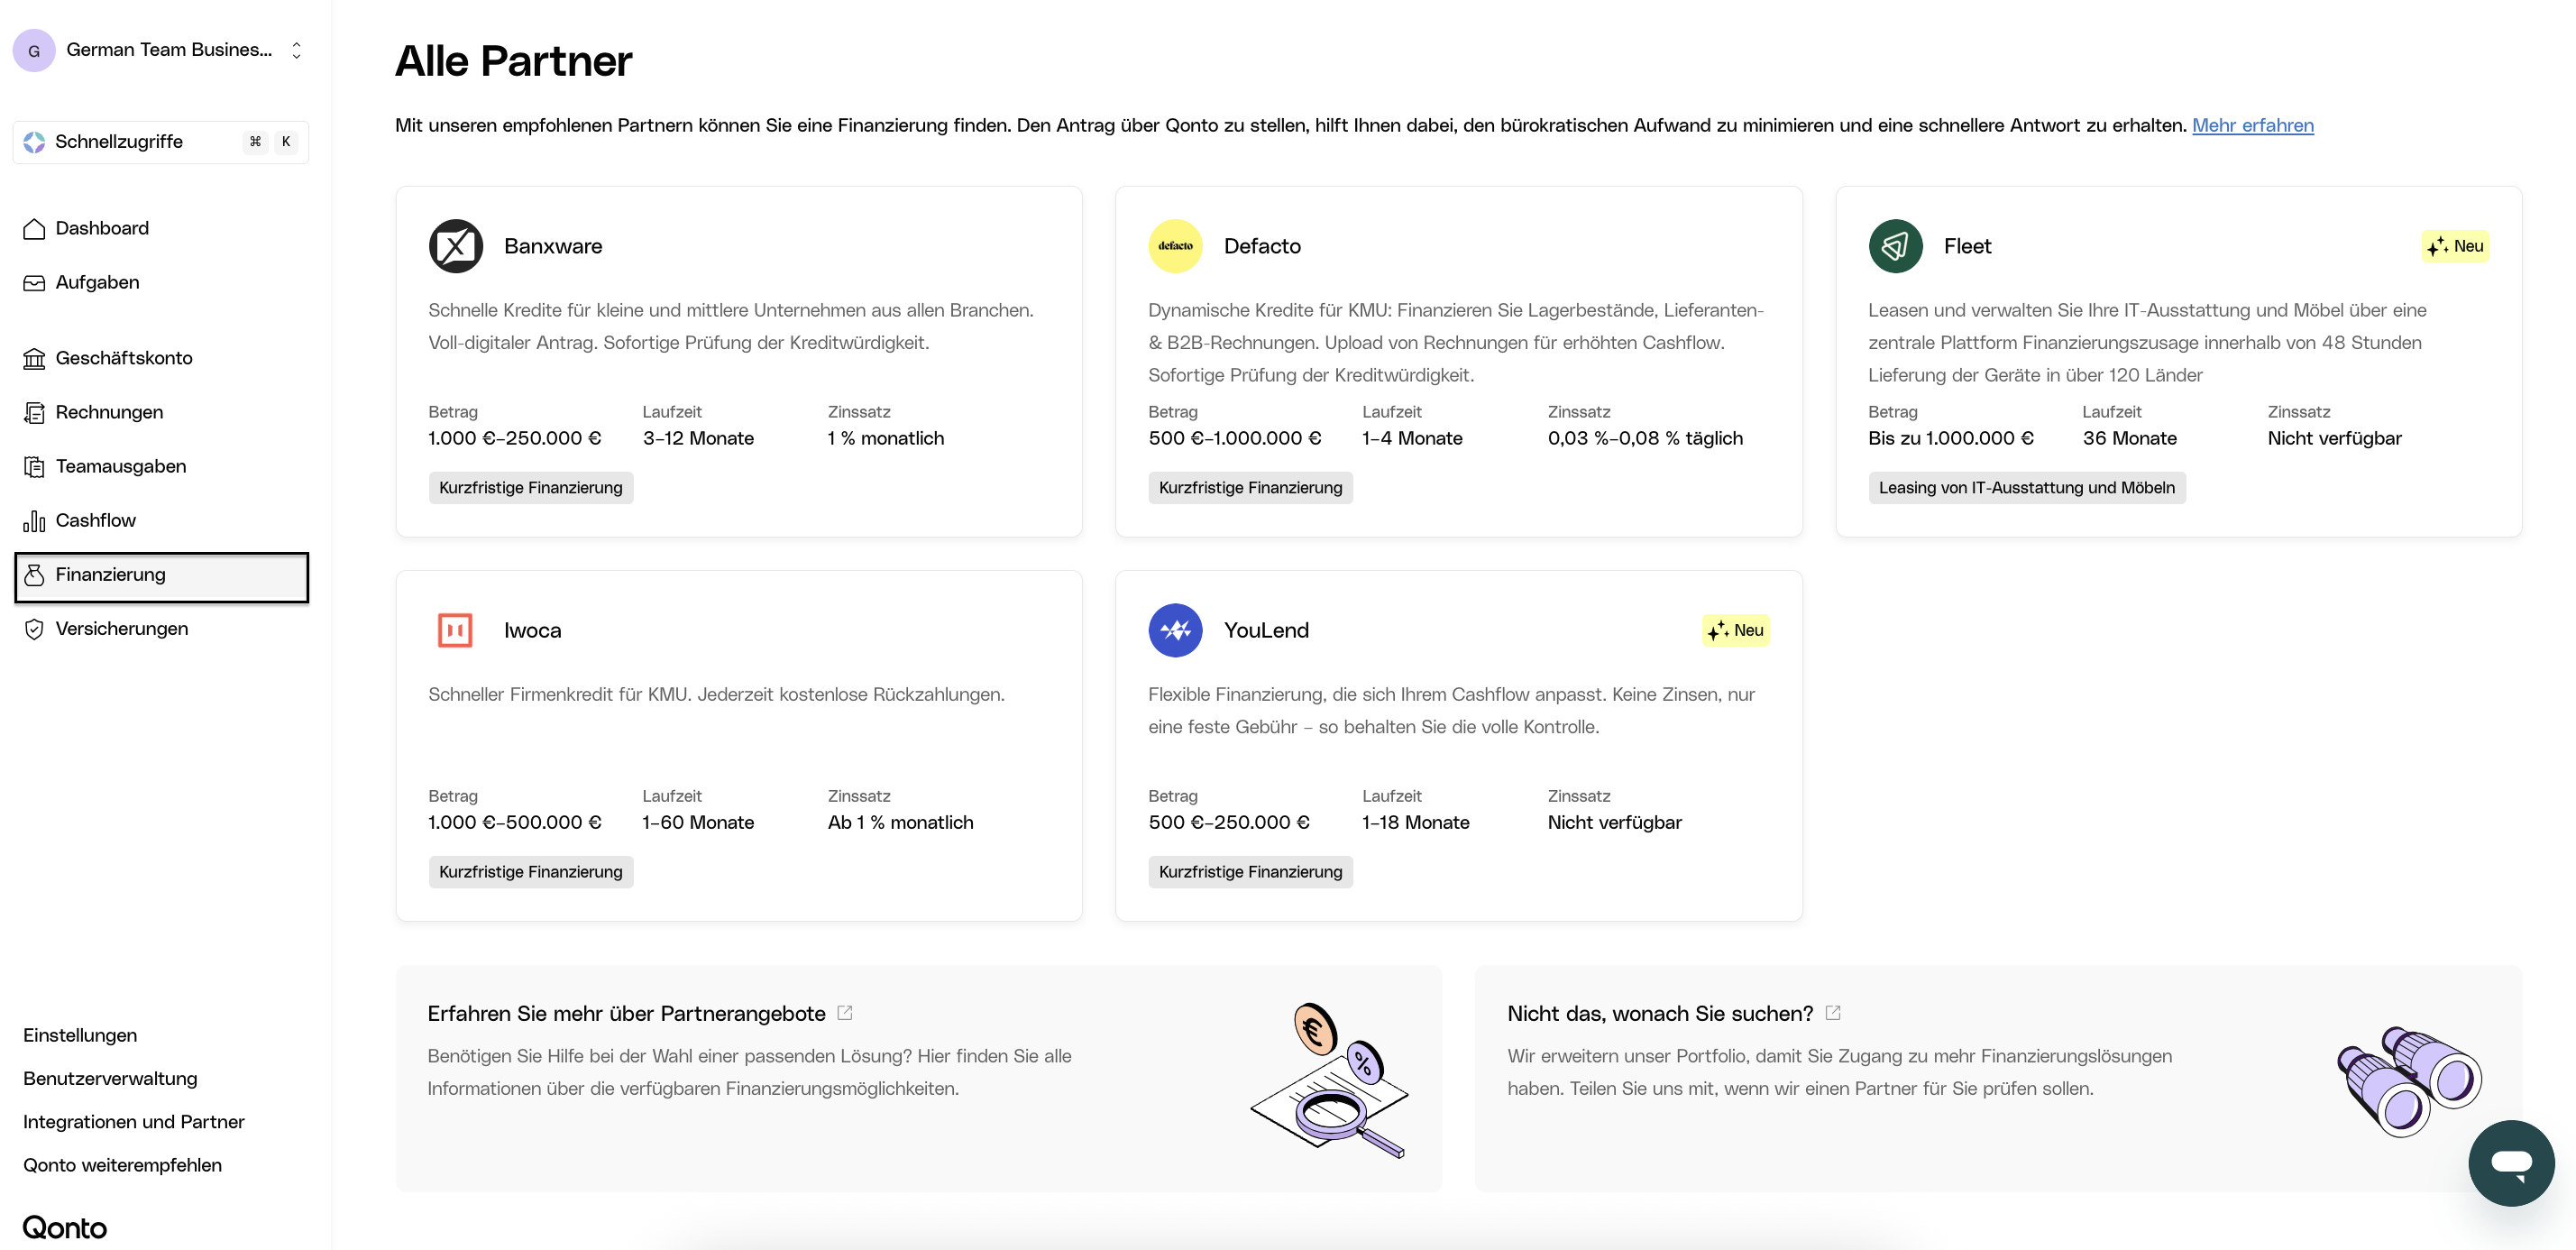Click Kurzfristige Finanzierung tag on YouLend
Screen dimensions: 2576x1250
pos(1250,872)
